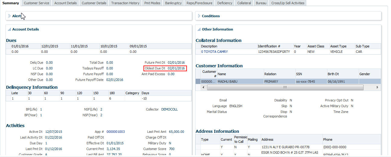Collapse the Account Details panel
Viewport: 391px width, 157px height.
[x=9, y=29]
